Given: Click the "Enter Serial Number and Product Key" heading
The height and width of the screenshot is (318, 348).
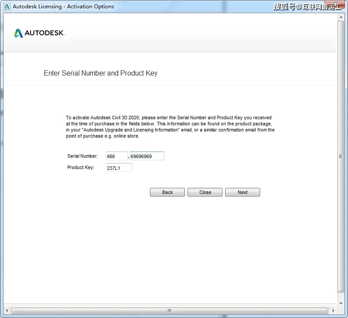Looking at the screenshot, I should pyautogui.click(x=101, y=73).
